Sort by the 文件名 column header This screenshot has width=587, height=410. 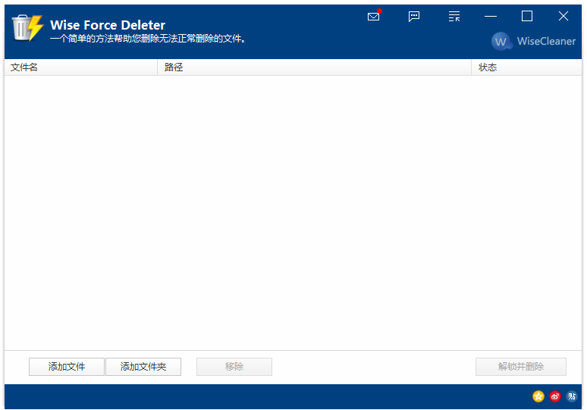click(x=81, y=67)
